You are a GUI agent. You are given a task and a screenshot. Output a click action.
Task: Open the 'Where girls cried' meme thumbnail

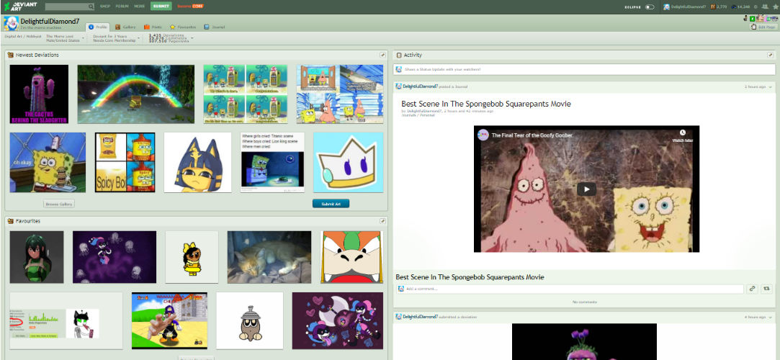(x=272, y=162)
